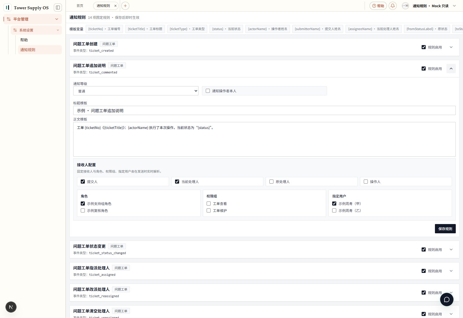The image size is (463, 318).
Task: Open the chat bubble floating icon
Action: (x=447, y=299)
